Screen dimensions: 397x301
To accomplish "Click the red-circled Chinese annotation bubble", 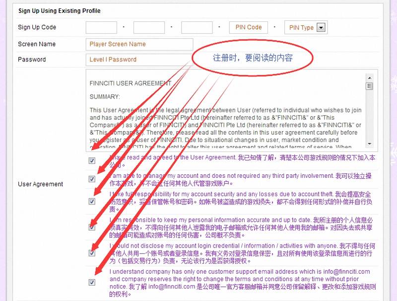I will (x=253, y=58).
